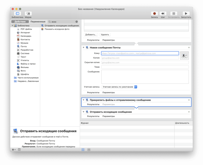
Task: Collapse the Новое сообщение Почты action
Action: click(x=84, y=48)
